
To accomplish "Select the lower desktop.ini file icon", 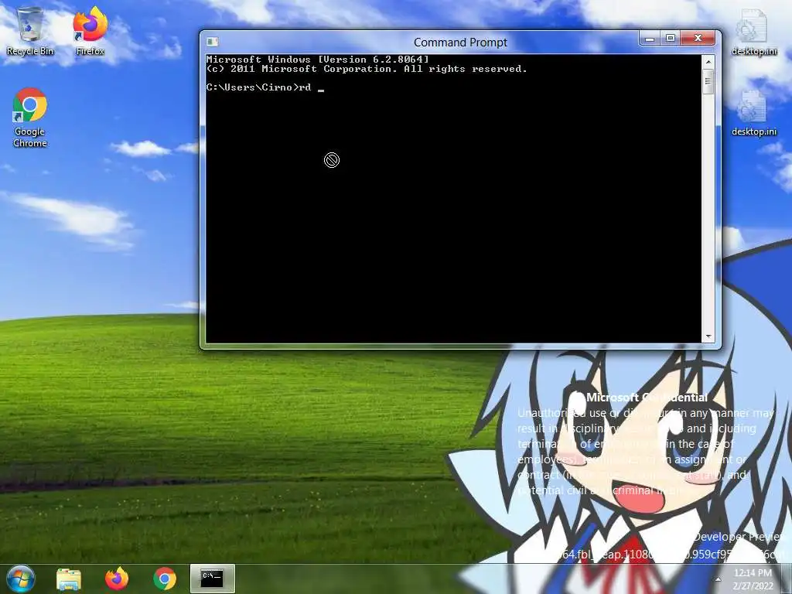I will point(753,113).
